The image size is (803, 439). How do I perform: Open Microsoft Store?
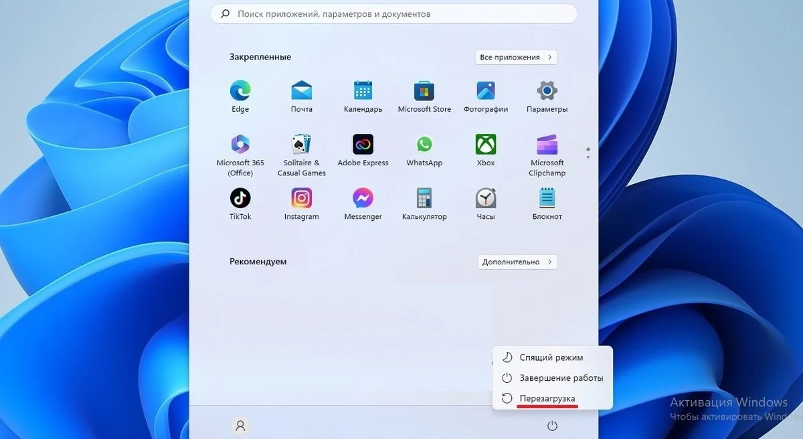pyautogui.click(x=424, y=96)
